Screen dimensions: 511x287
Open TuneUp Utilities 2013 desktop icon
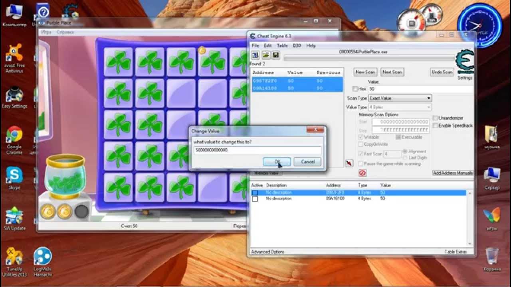[15, 261]
